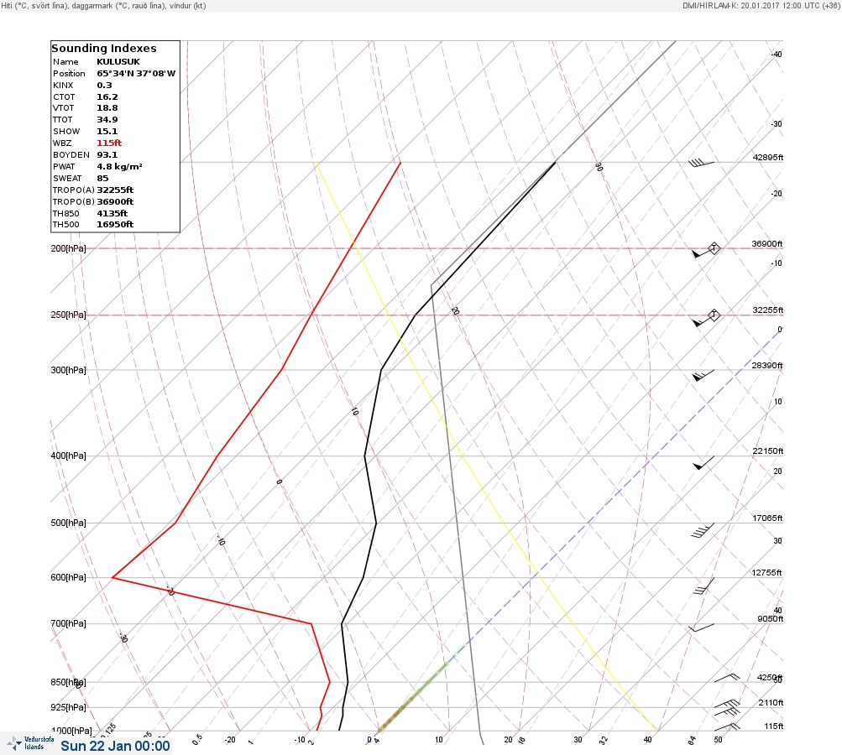Click the SHOW value 15.1
The height and width of the screenshot is (755, 842).
coord(107,132)
